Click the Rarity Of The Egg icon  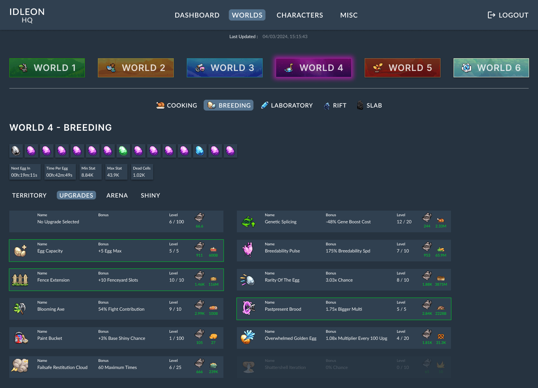pyautogui.click(x=247, y=280)
